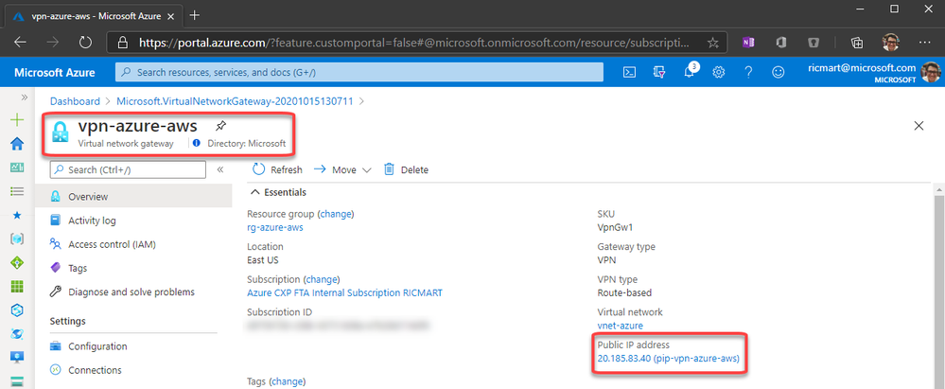Close the vpn-azure-aws blade
Image resolution: width=945 pixels, height=389 pixels.
pyautogui.click(x=919, y=126)
